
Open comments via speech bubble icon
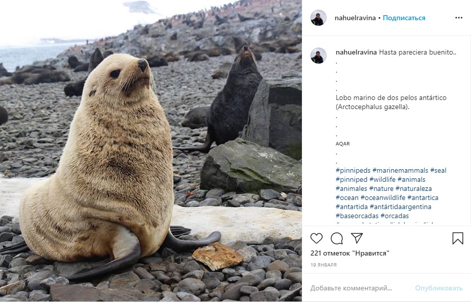click(337, 238)
